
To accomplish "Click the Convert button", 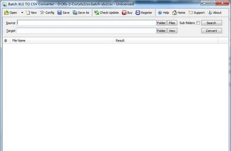I will [211, 31].
